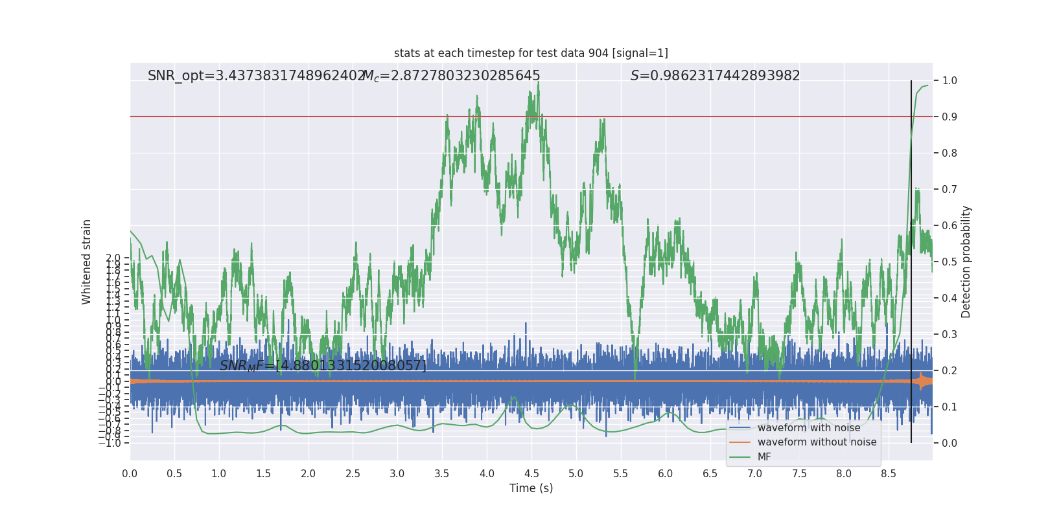Click the 5.0 tick on the time axis
Screen dimensions: 1037x518
tap(576, 474)
